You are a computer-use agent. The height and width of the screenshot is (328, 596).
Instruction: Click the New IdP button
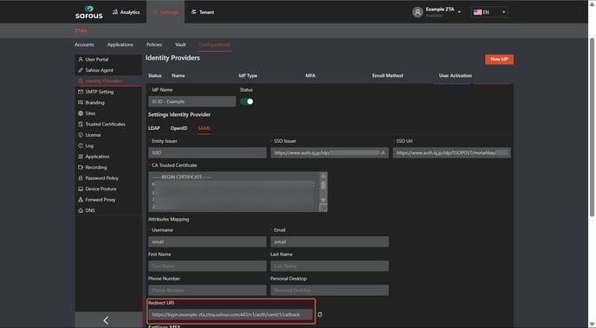(499, 59)
